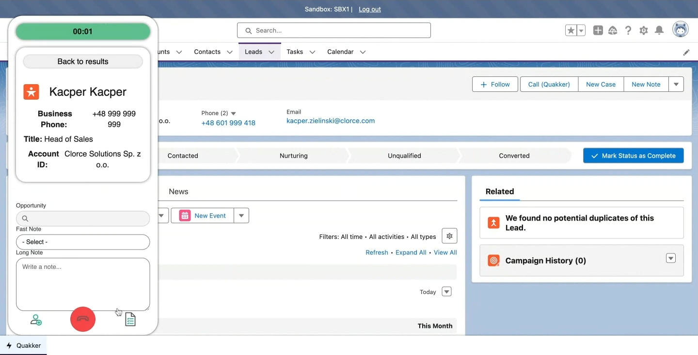Click the Quakker lightning utility icon
The image size is (698, 355).
click(x=9, y=345)
